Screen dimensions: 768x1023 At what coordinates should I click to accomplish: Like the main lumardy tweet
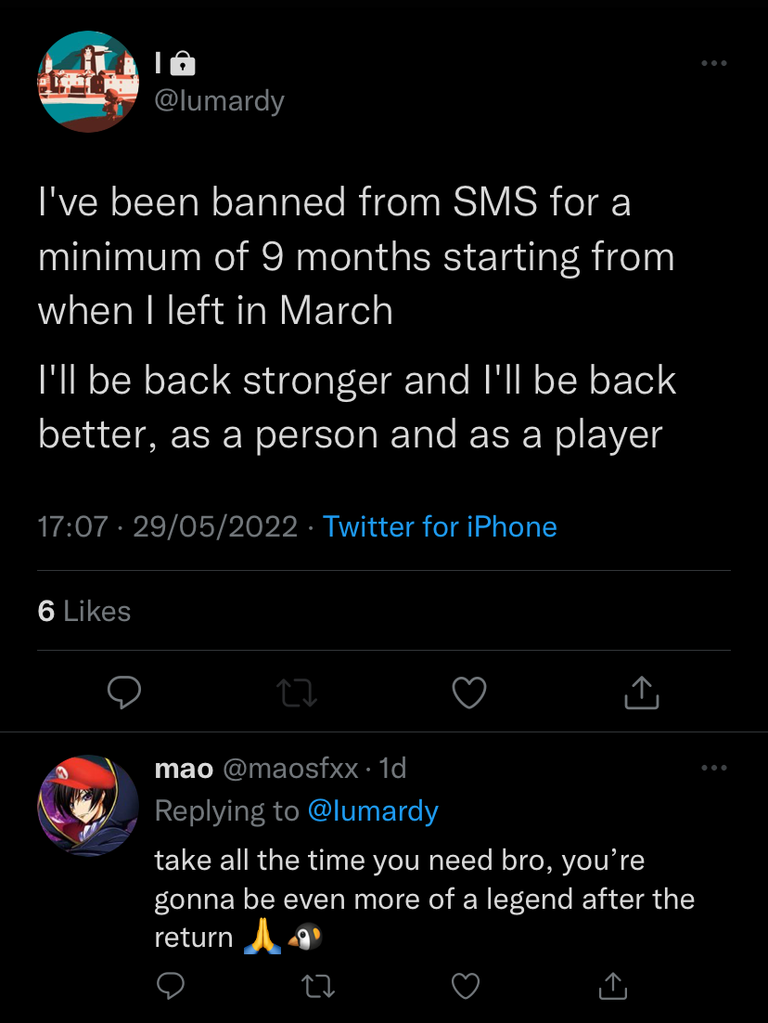(x=469, y=692)
